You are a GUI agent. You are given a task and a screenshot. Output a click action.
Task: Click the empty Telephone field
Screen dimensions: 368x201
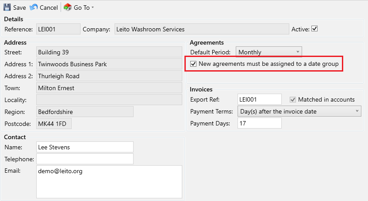pos(84,159)
